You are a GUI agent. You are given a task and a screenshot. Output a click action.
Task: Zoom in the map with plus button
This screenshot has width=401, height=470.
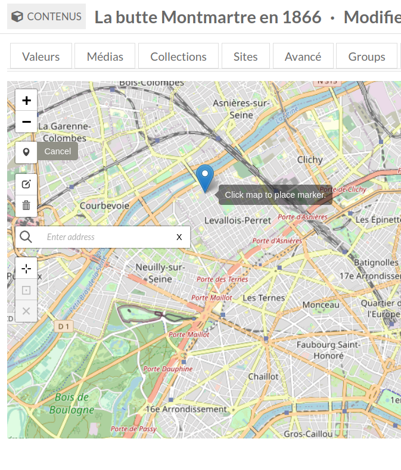pyautogui.click(x=26, y=100)
